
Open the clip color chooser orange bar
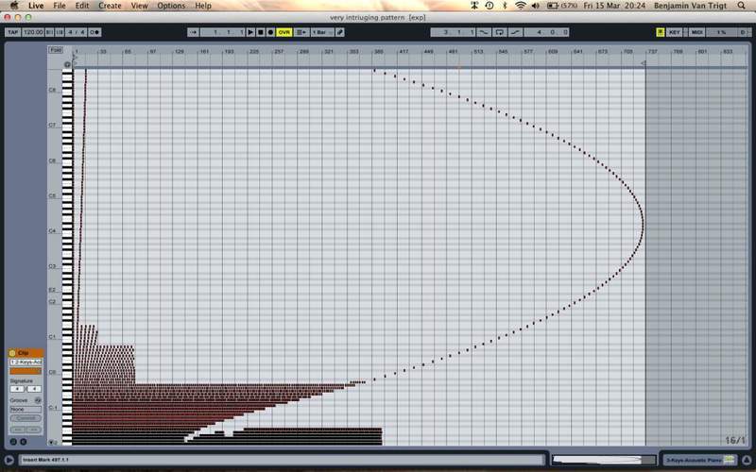(25, 370)
